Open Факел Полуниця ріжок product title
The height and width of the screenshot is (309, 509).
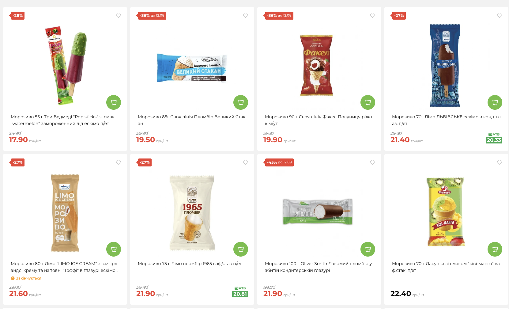coord(319,120)
